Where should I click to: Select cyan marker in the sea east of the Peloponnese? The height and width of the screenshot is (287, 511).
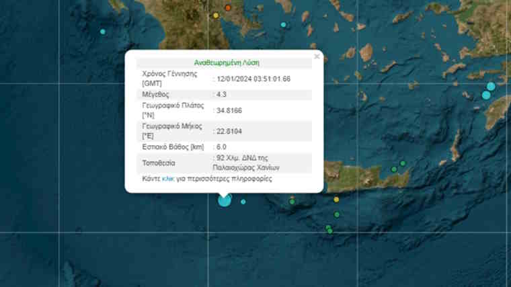pyautogui.click(x=284, y=25)
